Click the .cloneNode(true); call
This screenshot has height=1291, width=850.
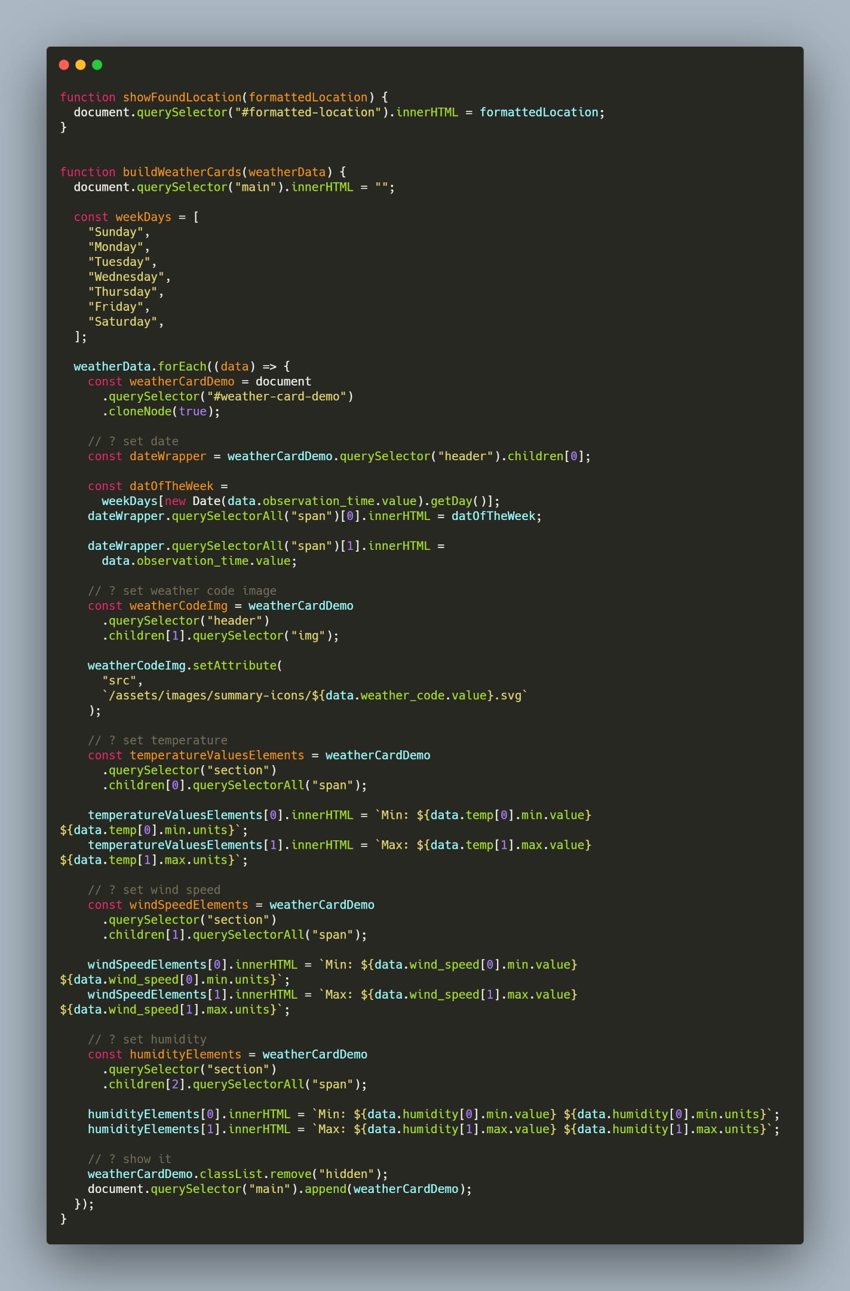pos(161,411)
